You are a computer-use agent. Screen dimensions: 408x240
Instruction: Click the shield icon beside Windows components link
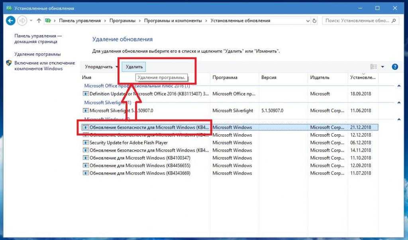click(9, 63)
